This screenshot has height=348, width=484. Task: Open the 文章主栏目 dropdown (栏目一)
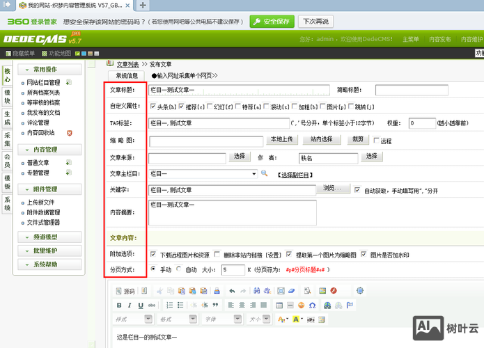tap(203, 174)
